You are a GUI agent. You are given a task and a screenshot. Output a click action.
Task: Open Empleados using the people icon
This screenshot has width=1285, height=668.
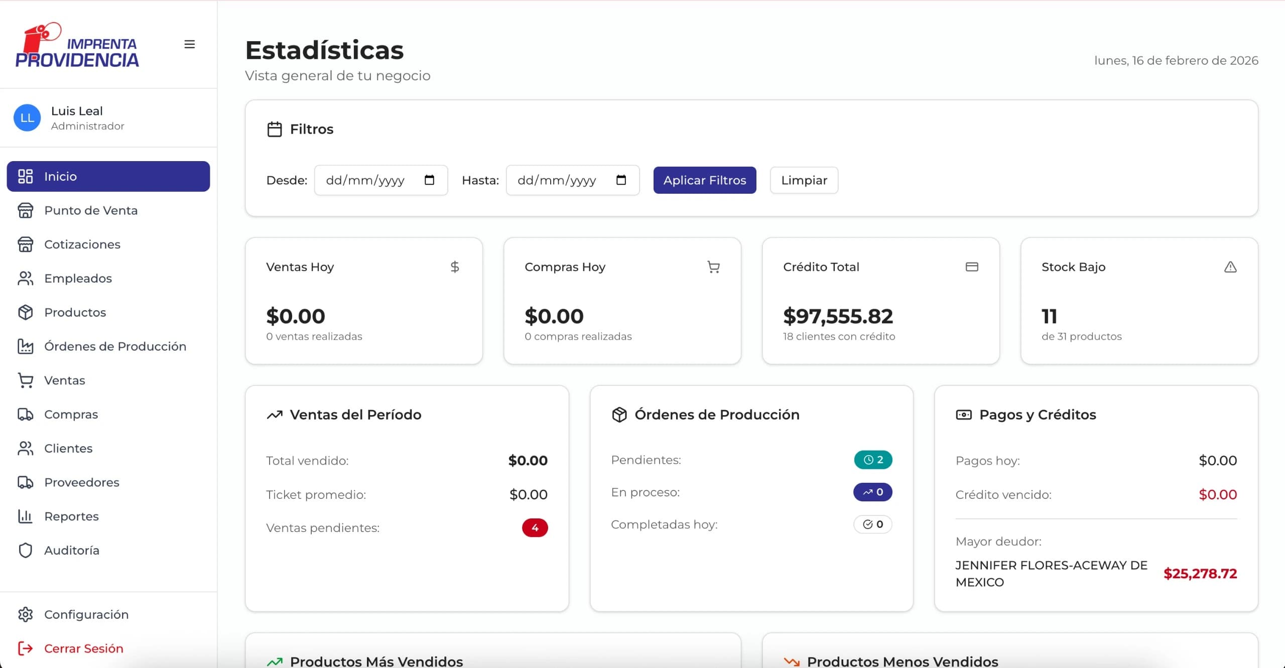coord(26,278)
